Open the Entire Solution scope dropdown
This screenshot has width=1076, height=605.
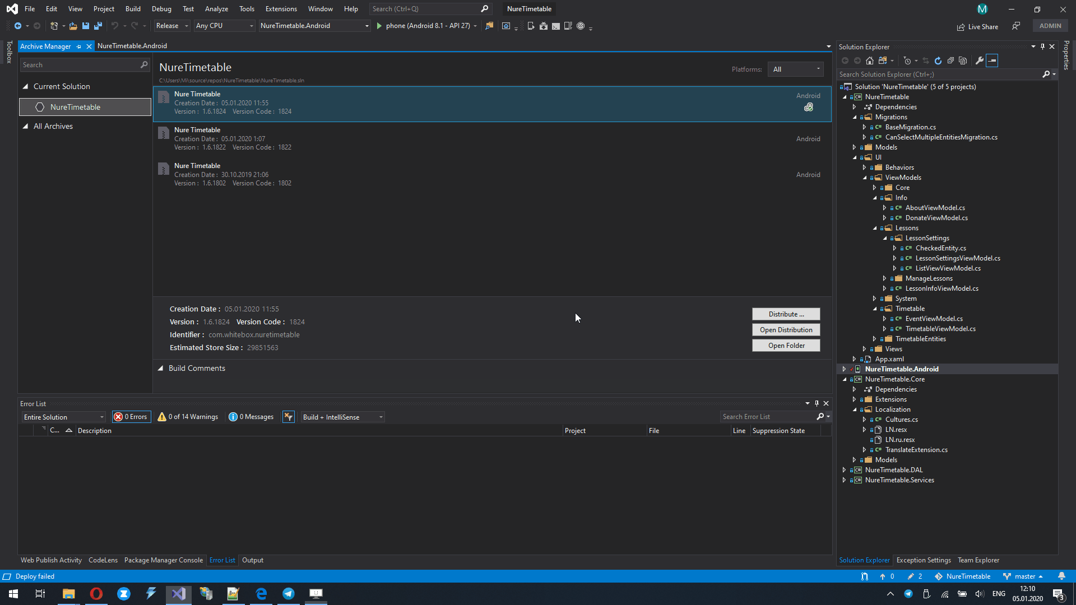[x=63, y=417]
